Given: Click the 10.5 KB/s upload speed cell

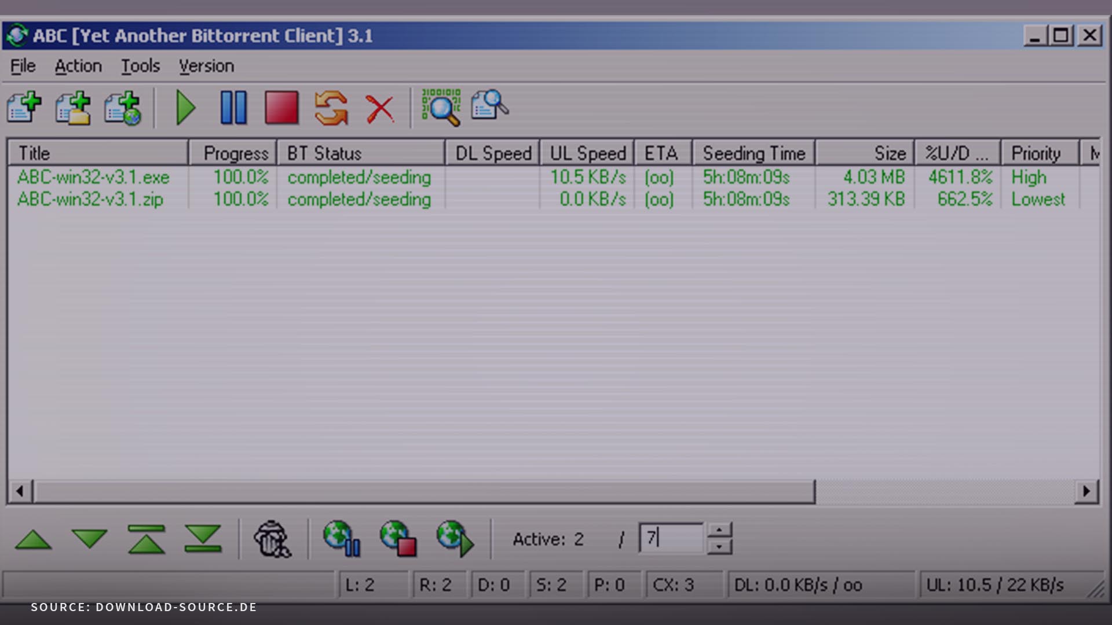Looking at the screenshot, I should click(x=588, y=177).
